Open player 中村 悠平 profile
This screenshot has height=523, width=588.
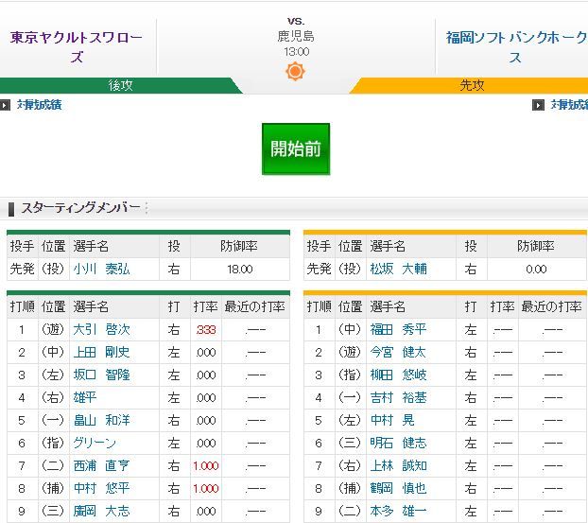click(102, 488)
